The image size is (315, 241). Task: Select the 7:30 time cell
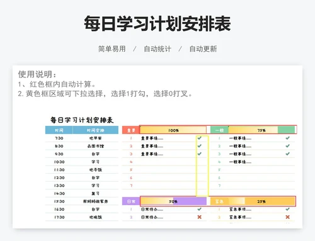[x=59, y=138]
